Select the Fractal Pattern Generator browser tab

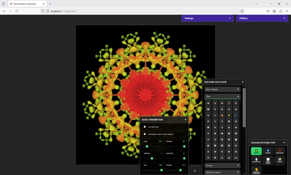[27, 4]
